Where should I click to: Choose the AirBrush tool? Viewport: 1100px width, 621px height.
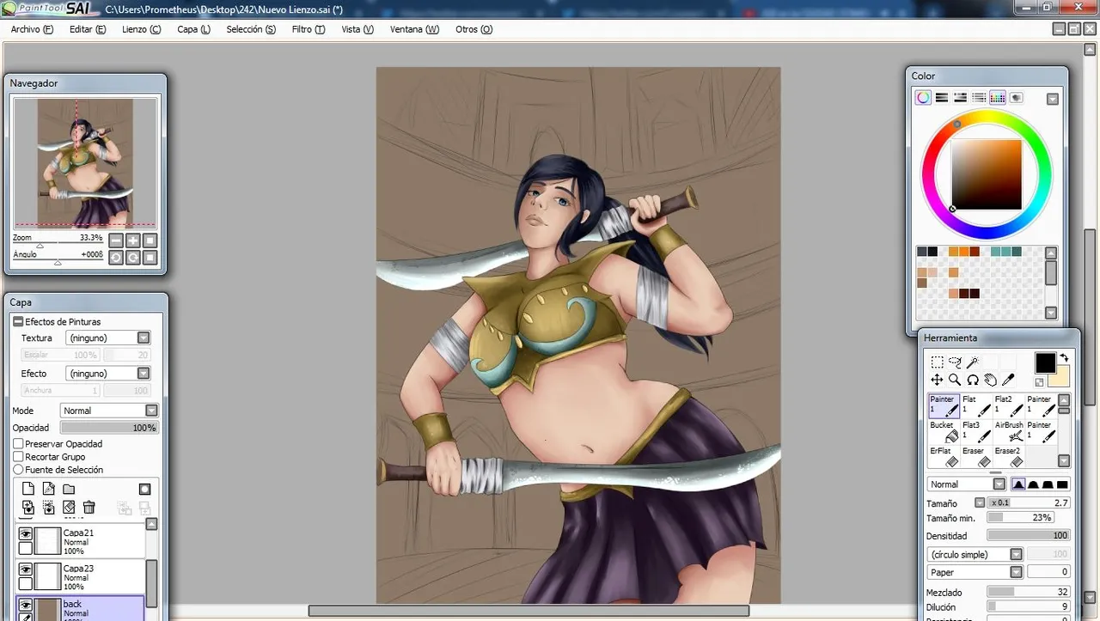coord(1009,430)
